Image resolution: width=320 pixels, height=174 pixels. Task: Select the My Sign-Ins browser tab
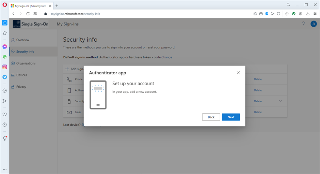click(x=31, y=6)
